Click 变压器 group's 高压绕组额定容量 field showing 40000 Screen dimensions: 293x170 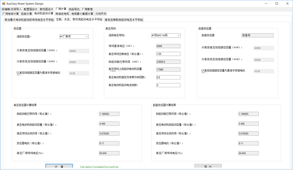[79, 51]
